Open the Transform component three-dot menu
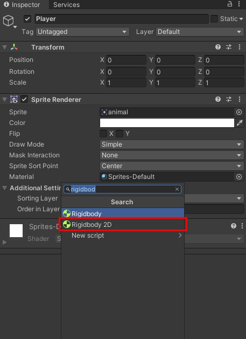 point(240,47)
